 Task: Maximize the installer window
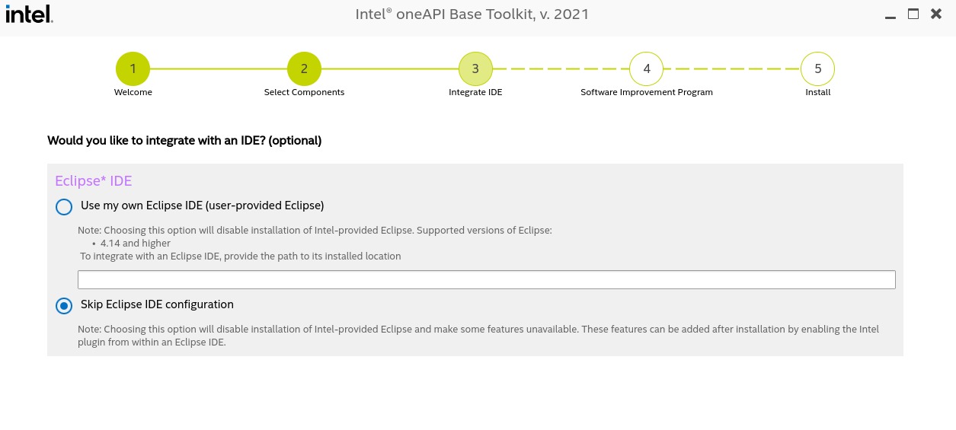913,14
